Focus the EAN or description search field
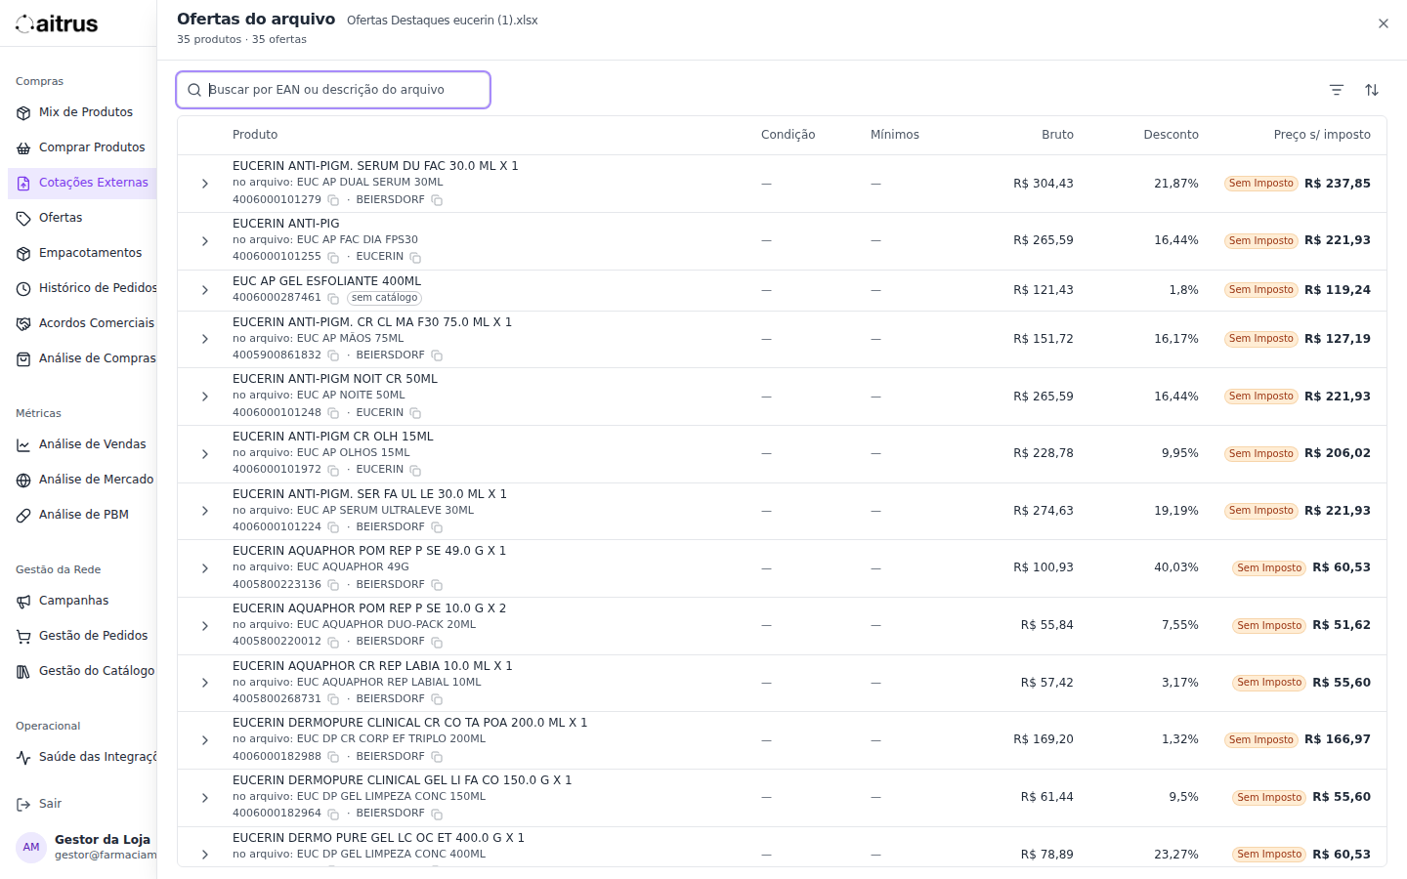Screen dimensions: 1407x879 333,90
